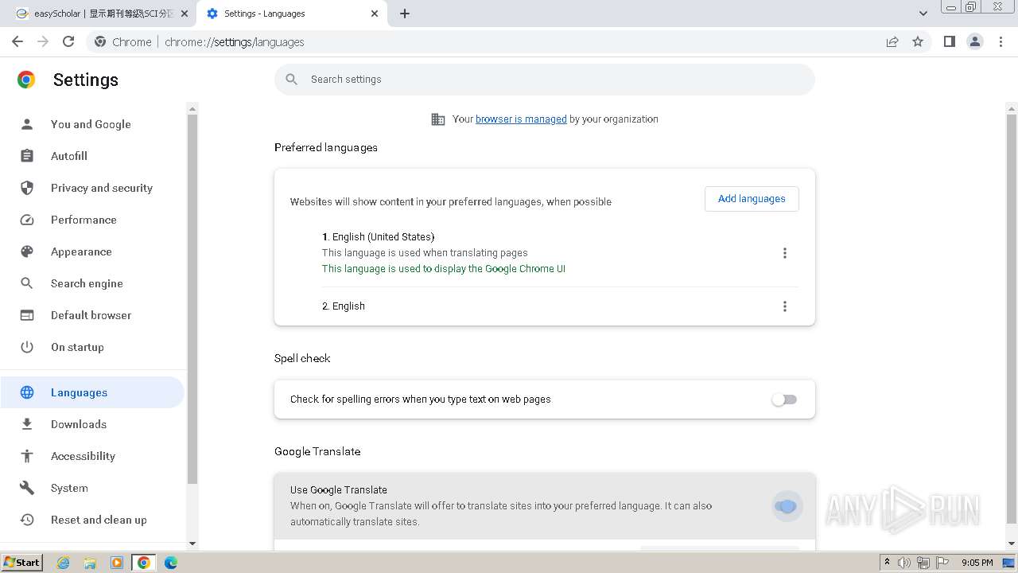This screenshot has height=573, width=1018.
Task: Click the palette icon beside Appearance
Action: (x=27, y=251)
